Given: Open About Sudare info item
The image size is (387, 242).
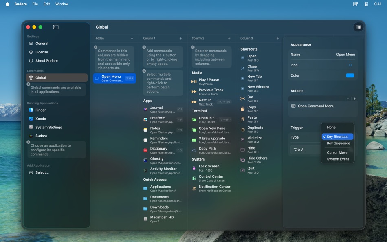Looking at the screenshot, I should [57, 61].
